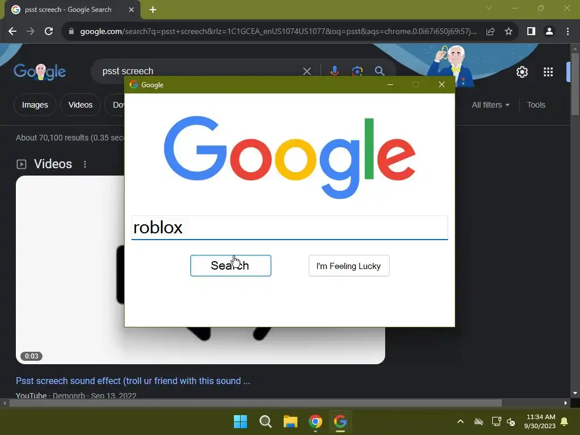Click Chrome's forward arrow

coord(31,32)
